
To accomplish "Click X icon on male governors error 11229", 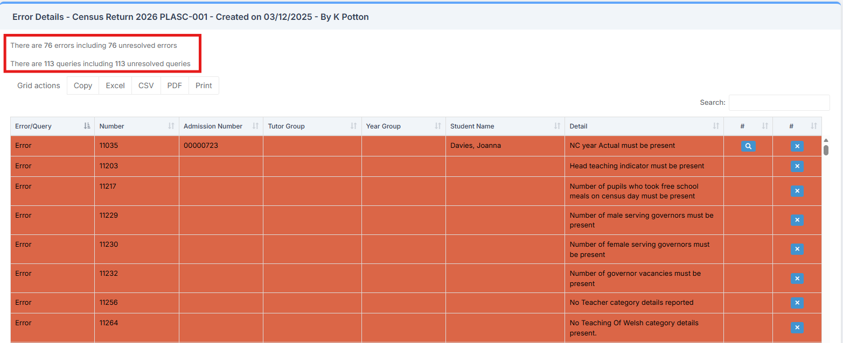I will [797, 220].
